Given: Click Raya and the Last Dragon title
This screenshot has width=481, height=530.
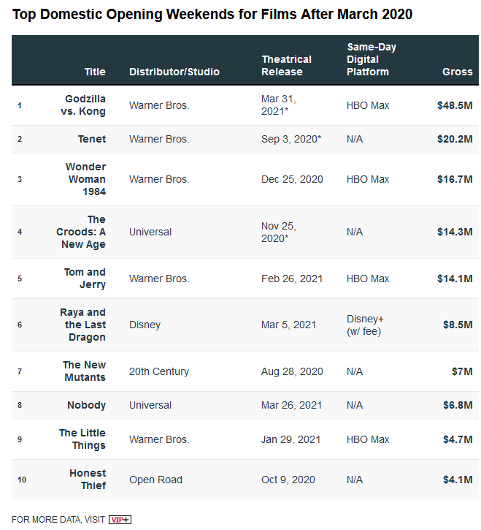Looking at the screenshot, I should [x=82, y=325].
